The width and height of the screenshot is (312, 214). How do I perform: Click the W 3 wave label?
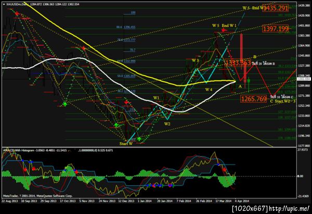pos(195,60)
